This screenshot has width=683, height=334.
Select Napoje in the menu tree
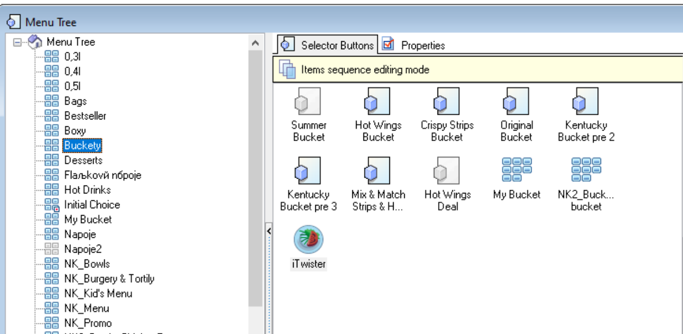tap(80, 234)
